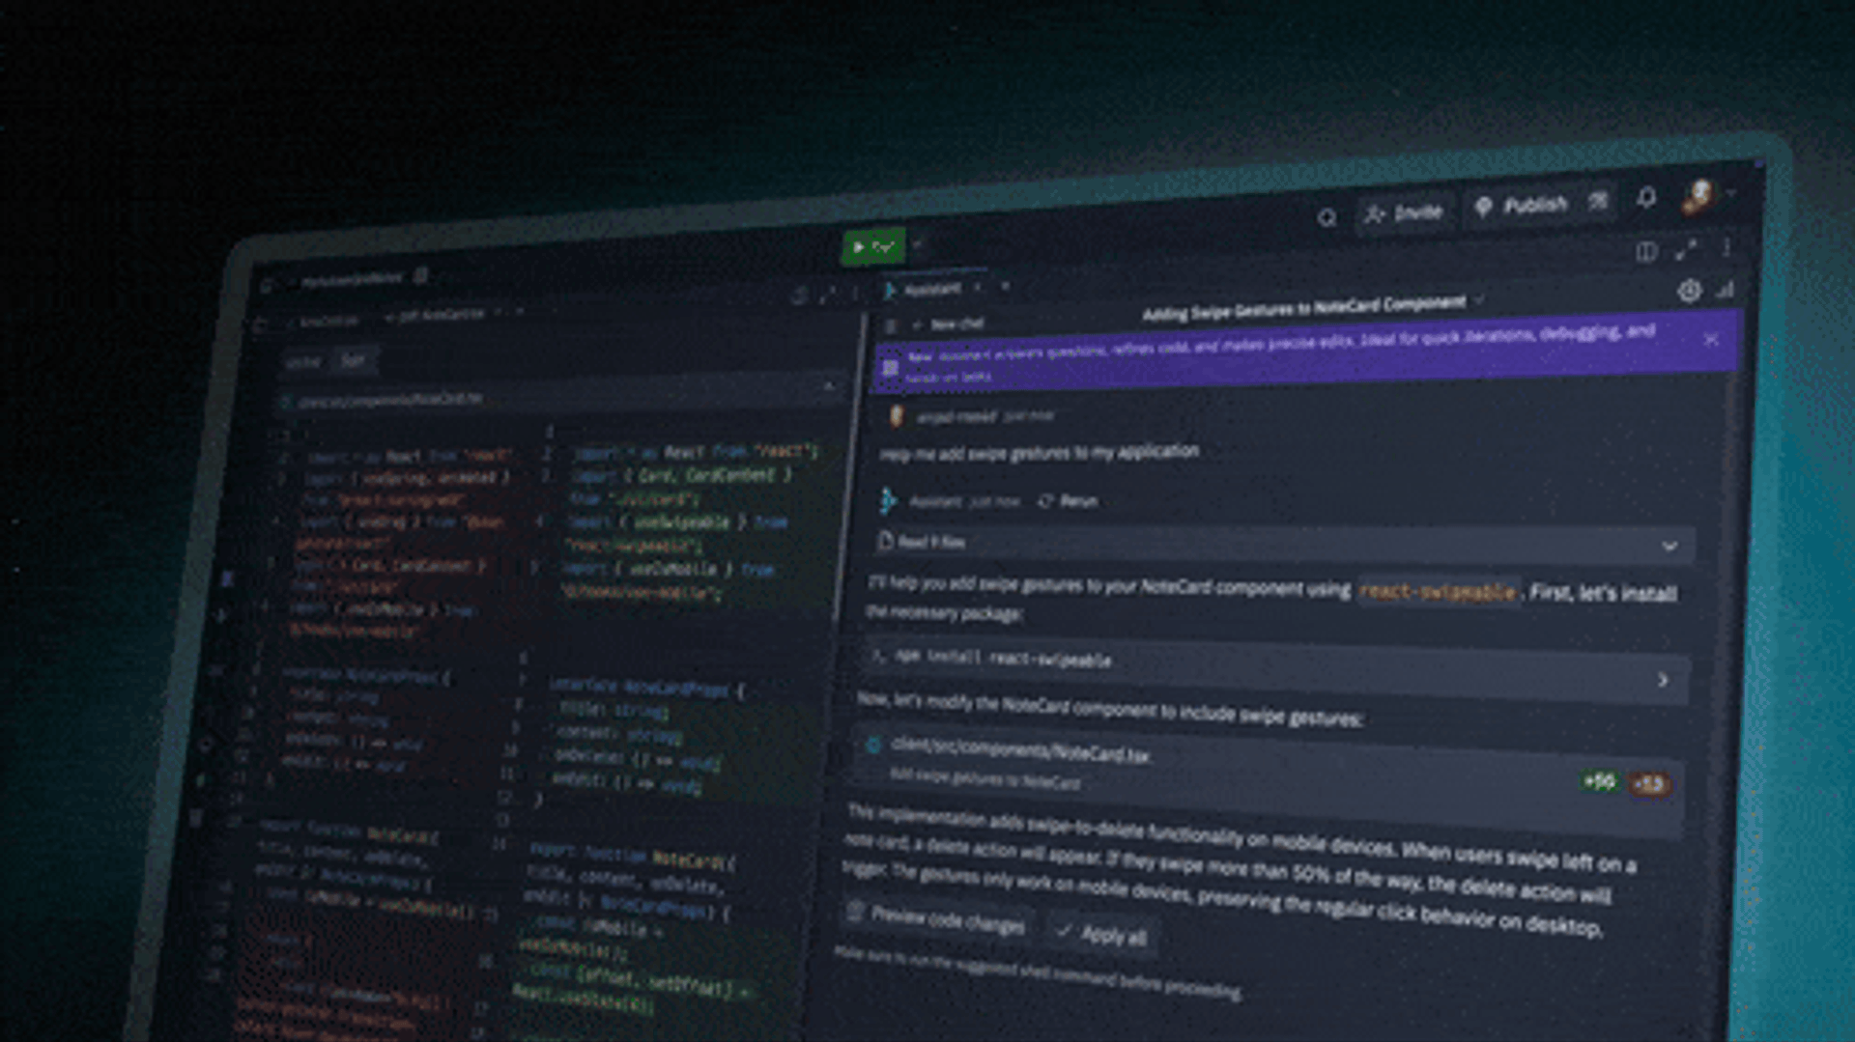Open the notifications bell

pyautogui.click(x=1646, y=198)
